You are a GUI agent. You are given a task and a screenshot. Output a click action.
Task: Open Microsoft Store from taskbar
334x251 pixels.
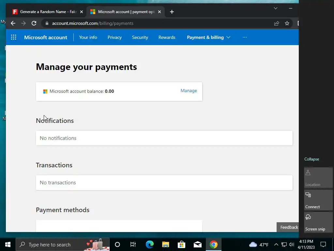(181, 244)
